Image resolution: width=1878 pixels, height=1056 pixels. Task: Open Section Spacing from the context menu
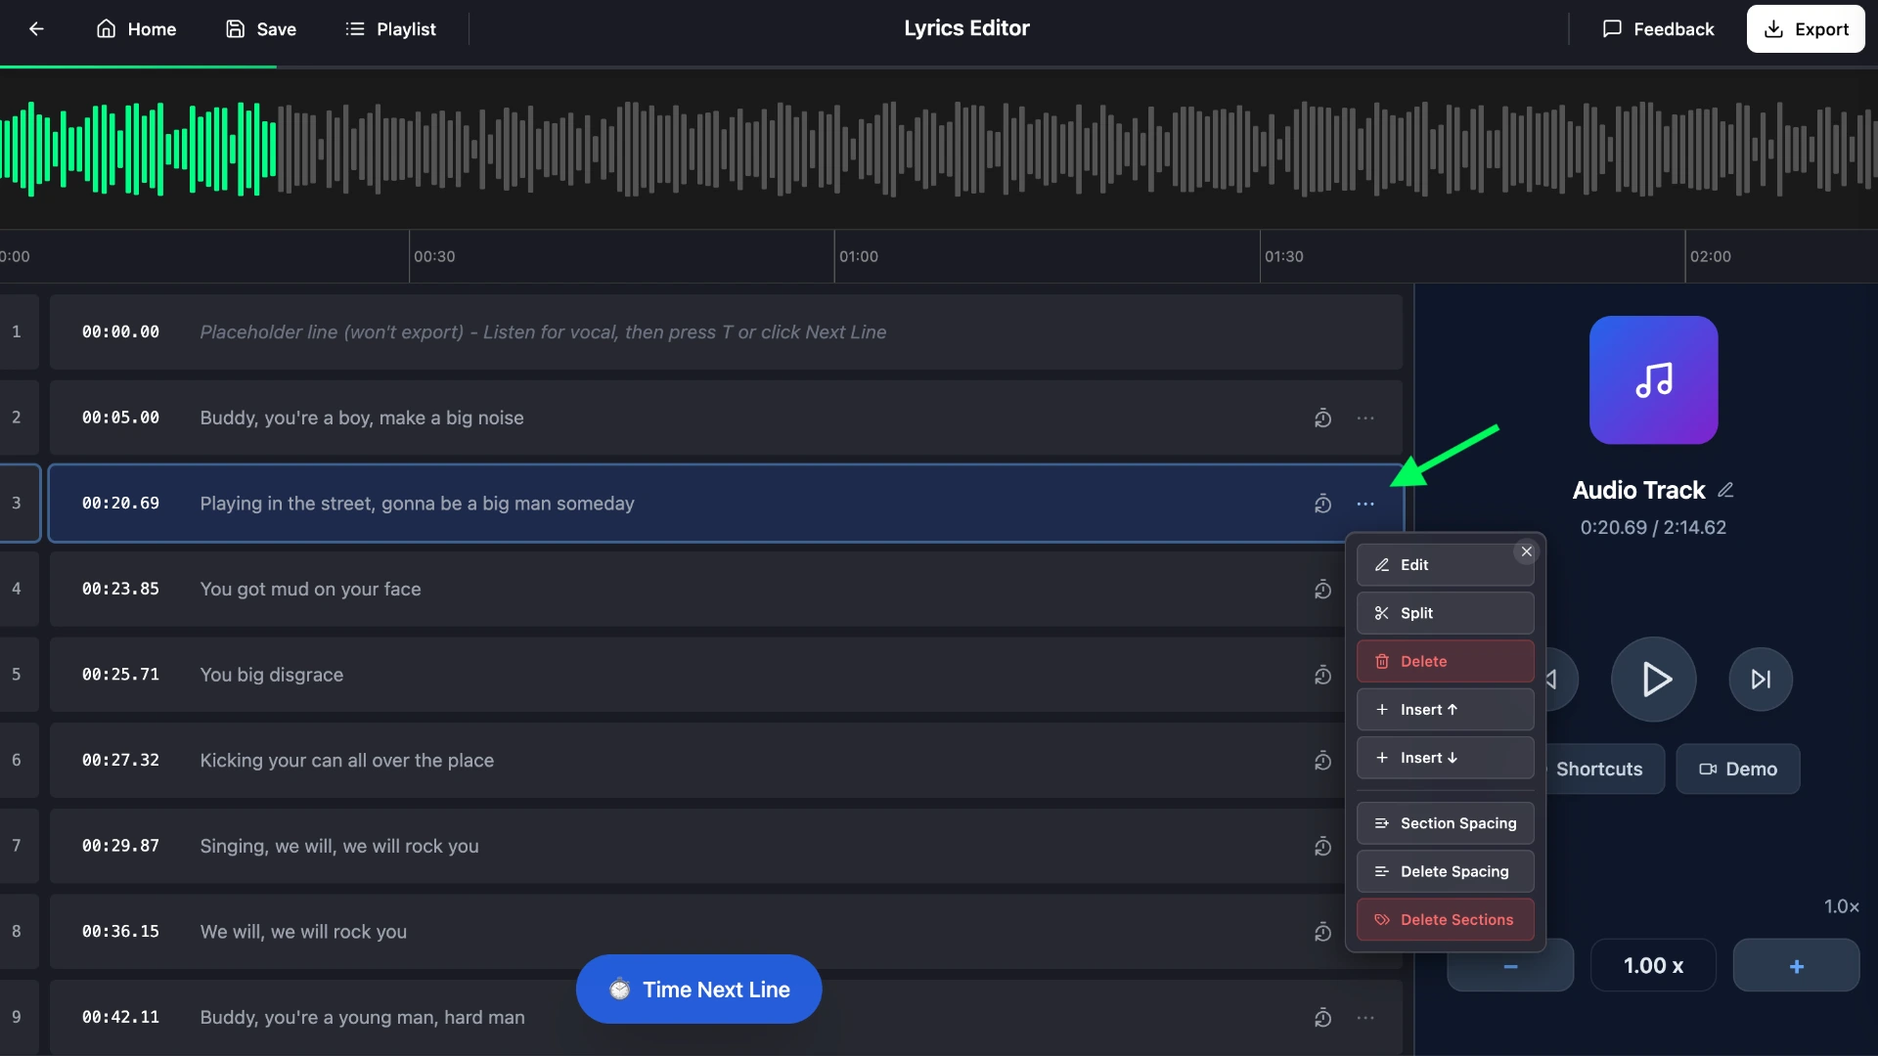1445,822
